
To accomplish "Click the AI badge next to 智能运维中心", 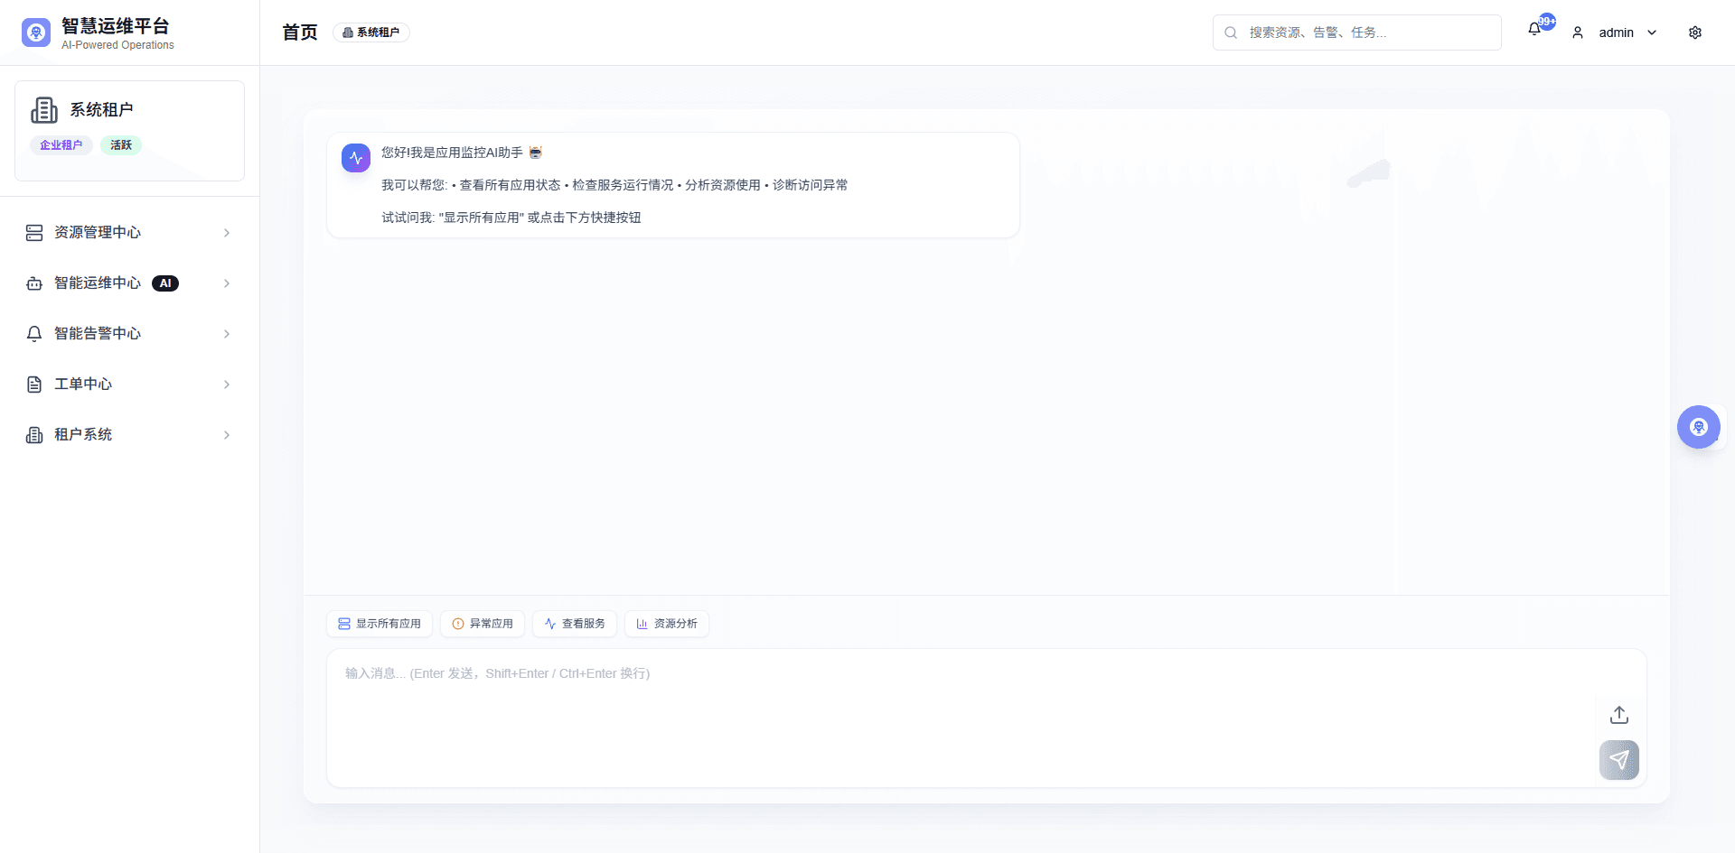I will pos(165,283).
